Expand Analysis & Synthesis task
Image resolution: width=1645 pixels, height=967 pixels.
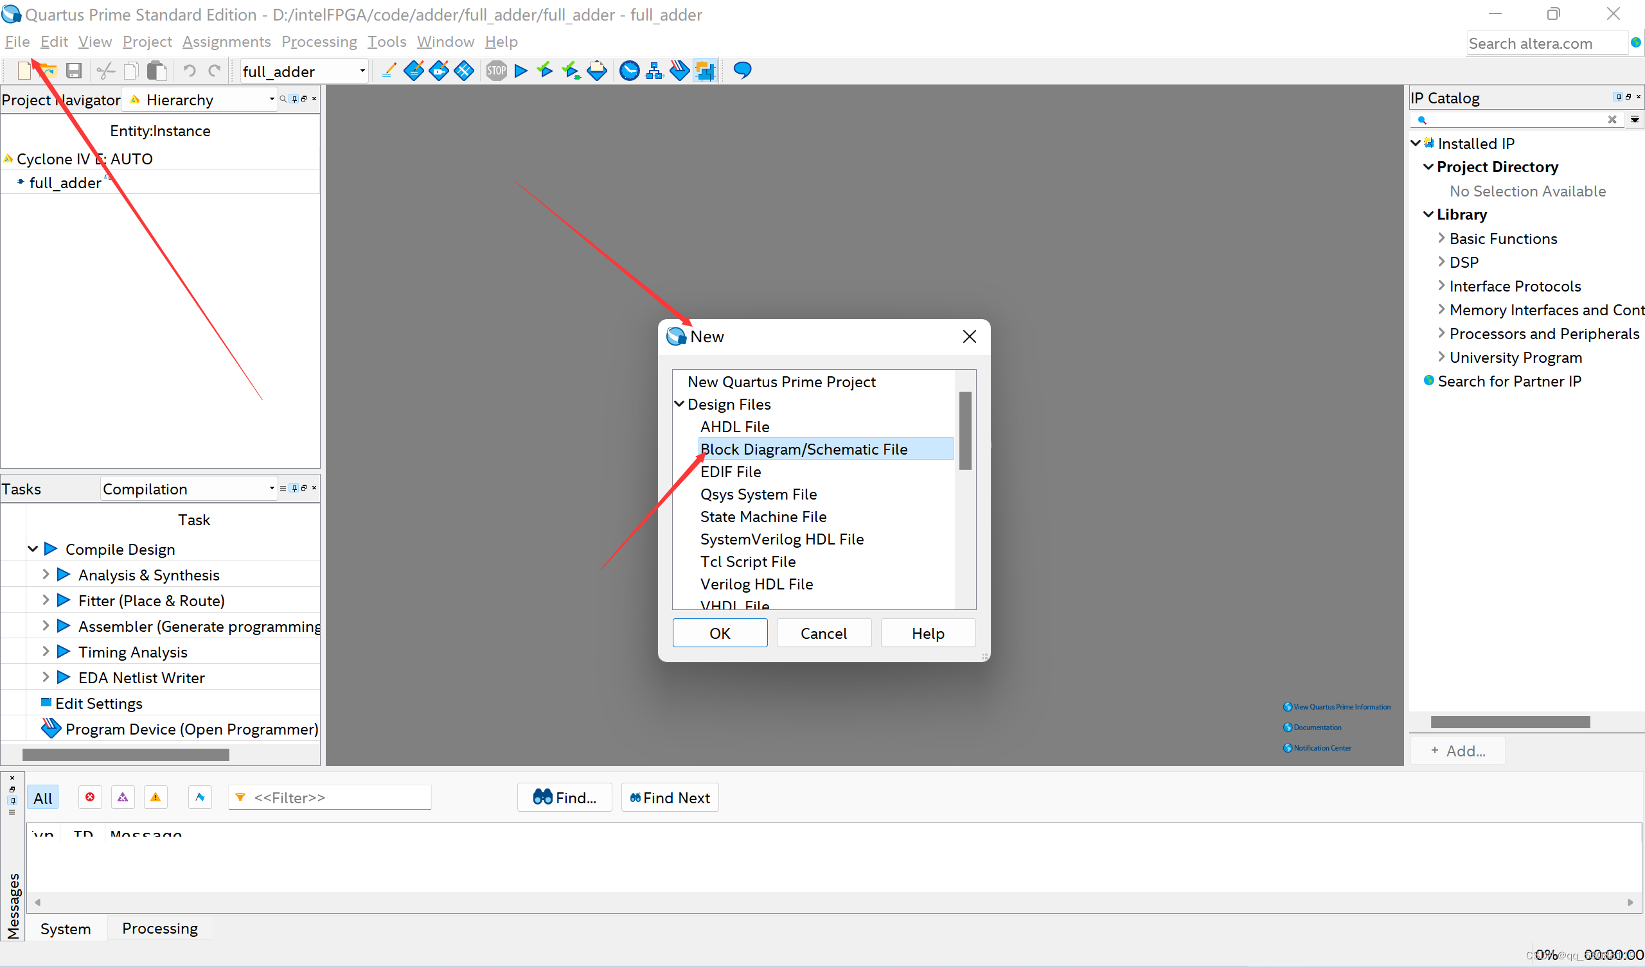point(46,574)
